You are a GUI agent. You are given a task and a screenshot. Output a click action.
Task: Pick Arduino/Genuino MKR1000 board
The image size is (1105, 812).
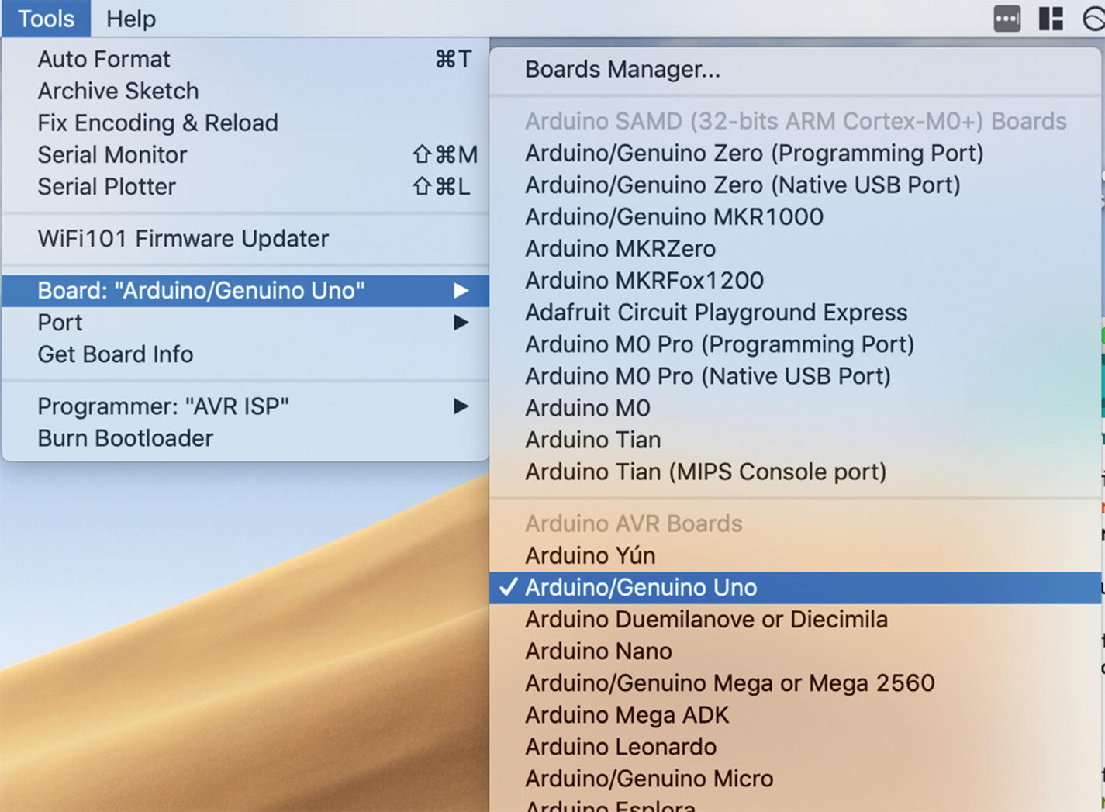[796, 216]
